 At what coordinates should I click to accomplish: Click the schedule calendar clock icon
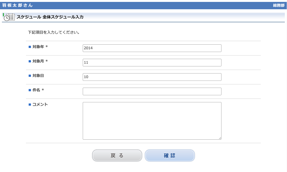pos(9,17)
